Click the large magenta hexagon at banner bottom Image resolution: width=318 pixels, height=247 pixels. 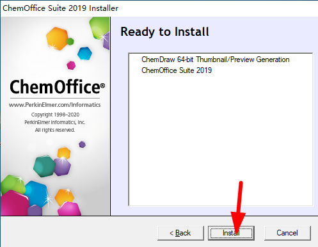[15, 203]
